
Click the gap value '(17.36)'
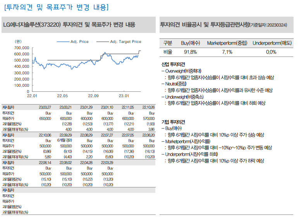[129, 151]
